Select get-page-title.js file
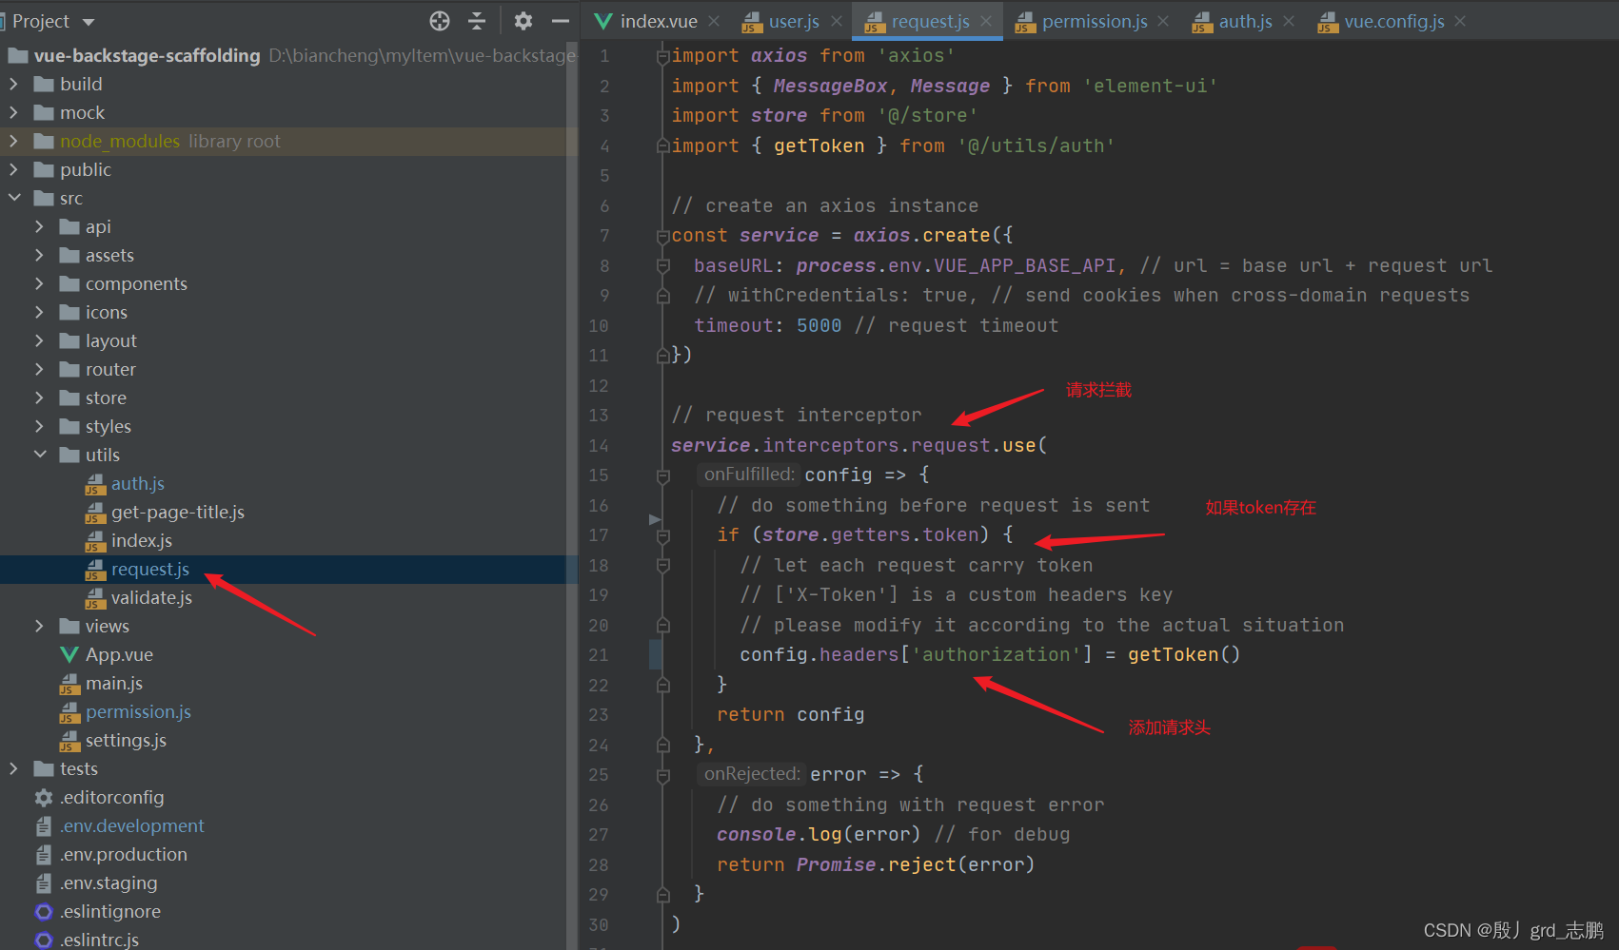The height and width of the screenshot is (950, 1619). (178, 512)
